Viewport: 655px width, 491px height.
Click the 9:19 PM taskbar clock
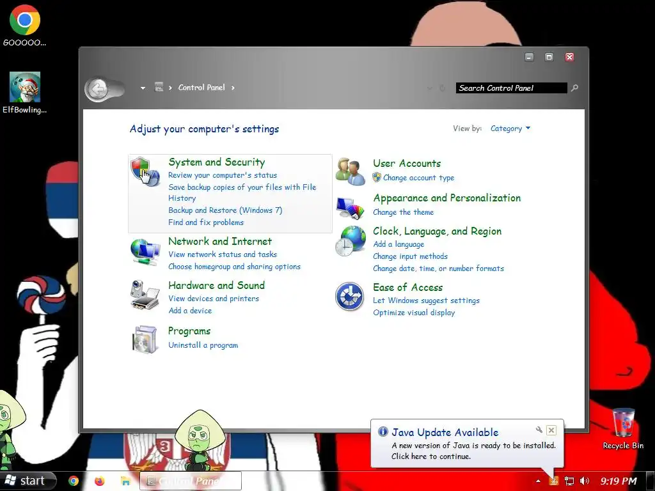[619, 481]
